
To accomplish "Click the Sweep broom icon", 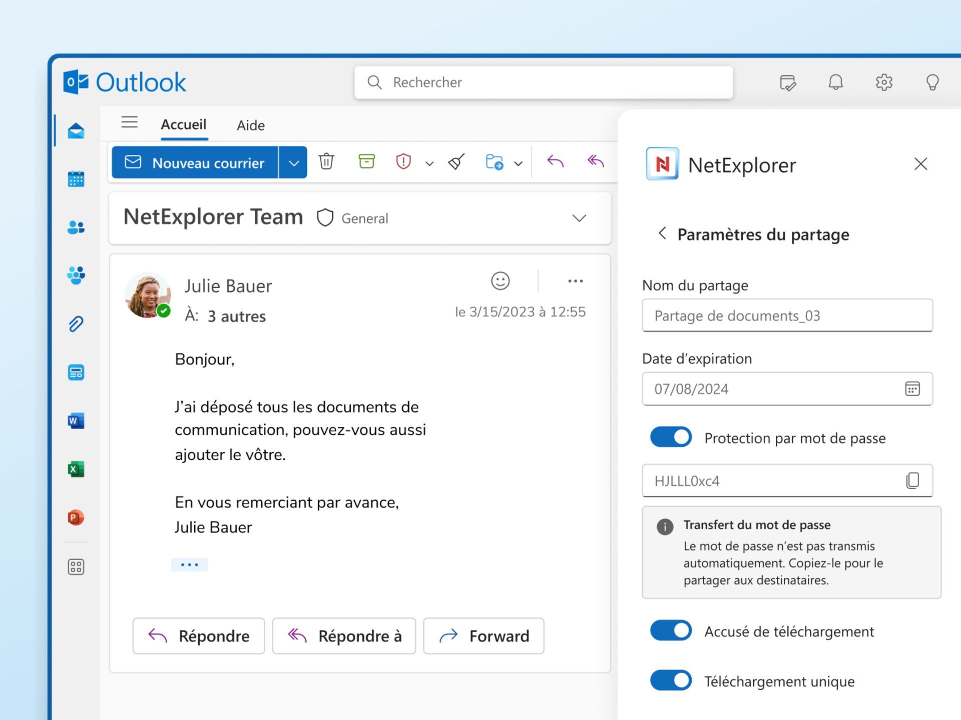I will pyautogui.click(x=456, y=161).
